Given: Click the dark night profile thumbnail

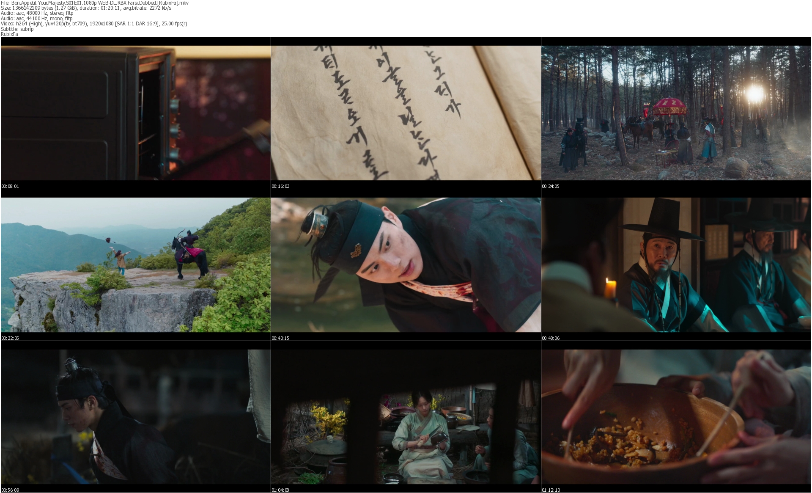Looking at the screenshot, I should click(x=135, y=416).
